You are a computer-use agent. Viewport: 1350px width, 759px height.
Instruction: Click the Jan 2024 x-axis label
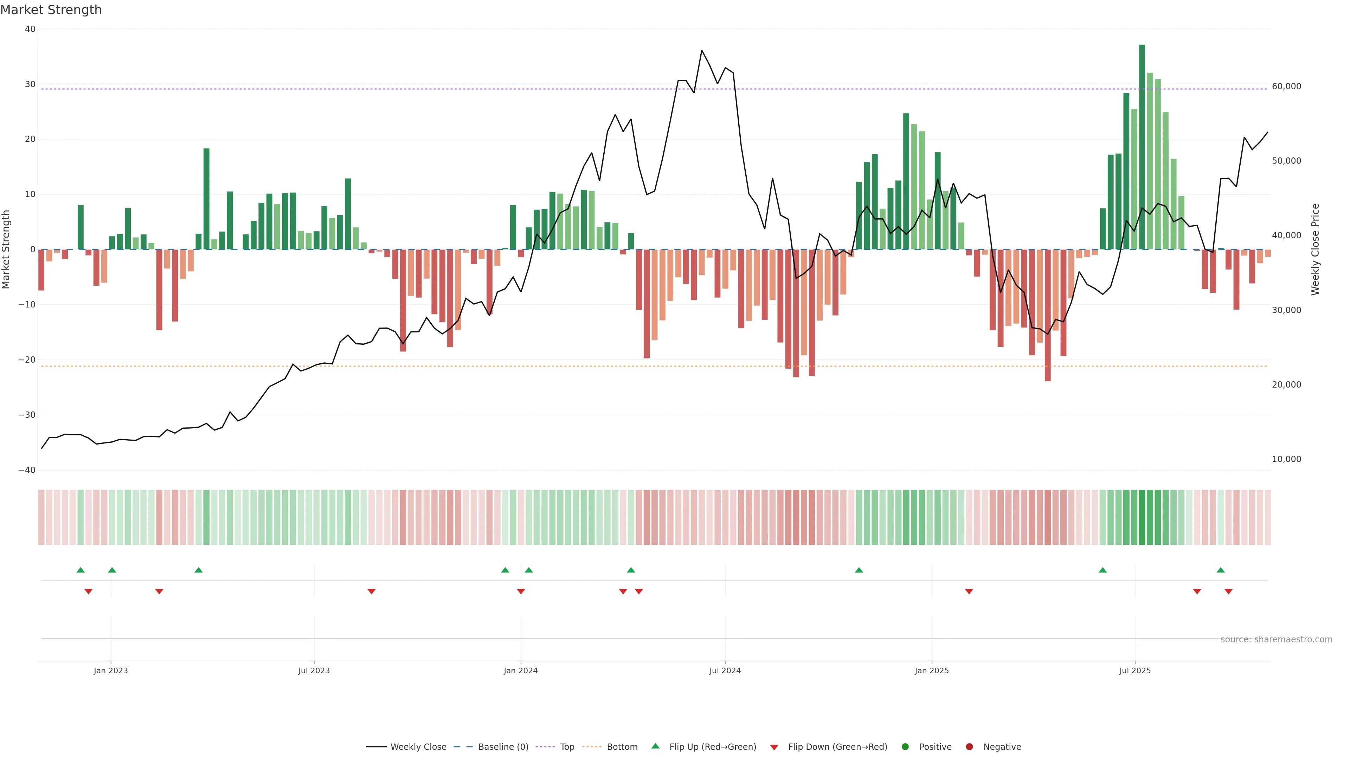pos(520,670)
